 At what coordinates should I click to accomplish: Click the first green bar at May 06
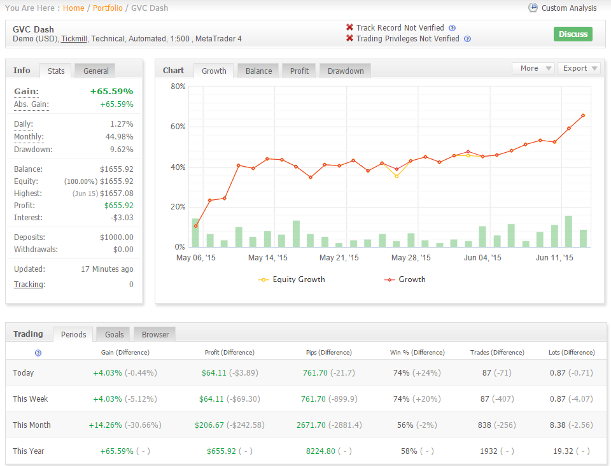click(x=195, y=232)
